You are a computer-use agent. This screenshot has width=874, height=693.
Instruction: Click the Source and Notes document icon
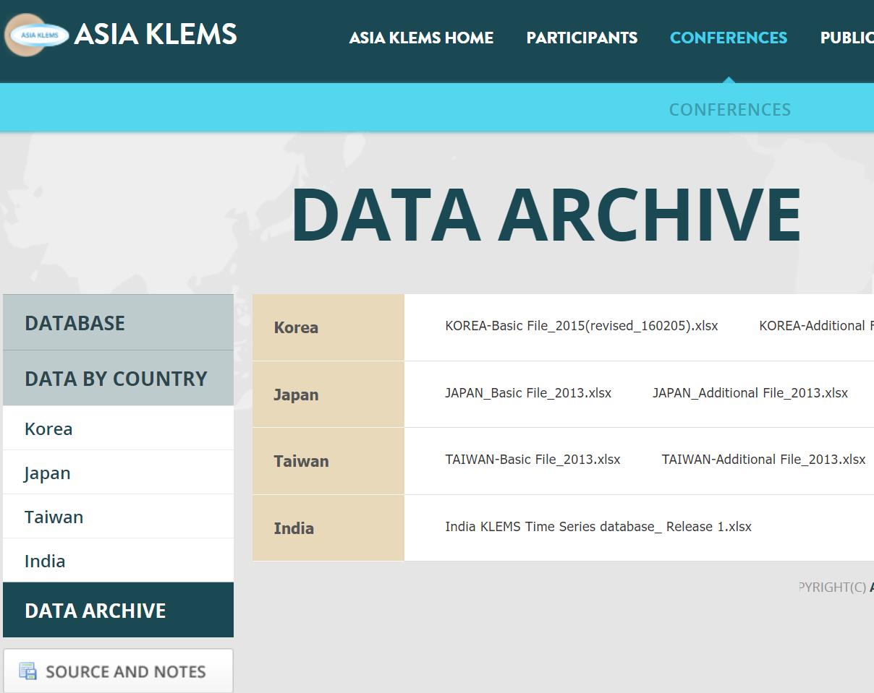tap(28, 671)
